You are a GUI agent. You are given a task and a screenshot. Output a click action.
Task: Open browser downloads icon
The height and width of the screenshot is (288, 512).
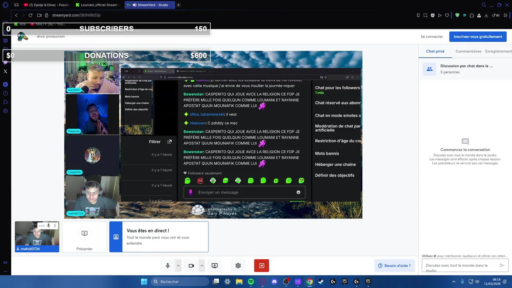coord(486,15)
